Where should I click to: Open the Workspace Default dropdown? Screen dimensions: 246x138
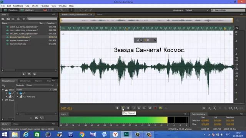coord(197,10)
